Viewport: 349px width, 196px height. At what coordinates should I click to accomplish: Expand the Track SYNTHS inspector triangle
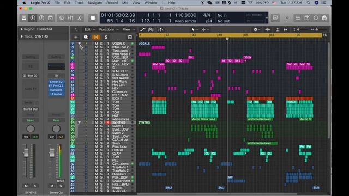[22, 36]
